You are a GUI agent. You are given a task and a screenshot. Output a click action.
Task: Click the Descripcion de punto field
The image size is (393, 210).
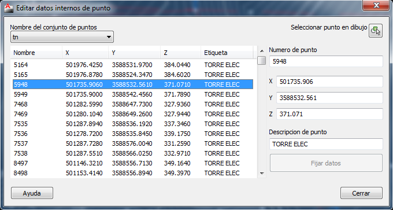(x=326, y=144)
